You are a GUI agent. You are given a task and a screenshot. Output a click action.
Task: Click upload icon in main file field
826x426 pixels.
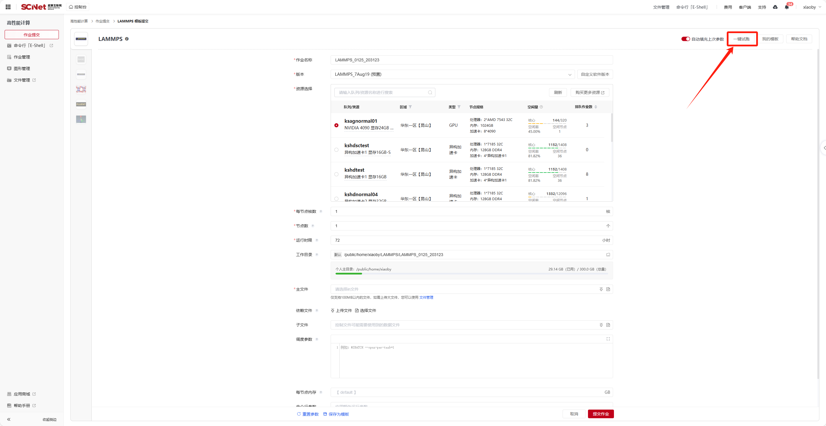coord(601,289)
